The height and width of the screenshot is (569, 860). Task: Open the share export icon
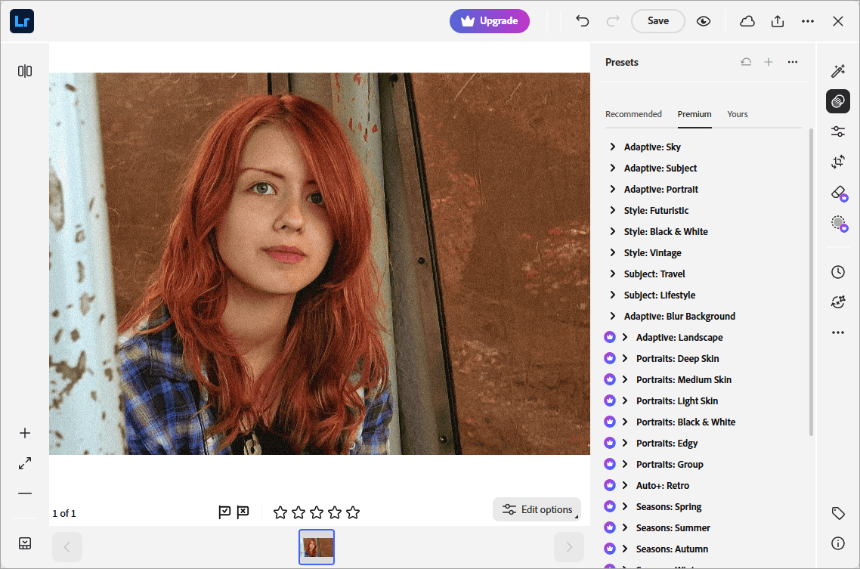point(777,21)
